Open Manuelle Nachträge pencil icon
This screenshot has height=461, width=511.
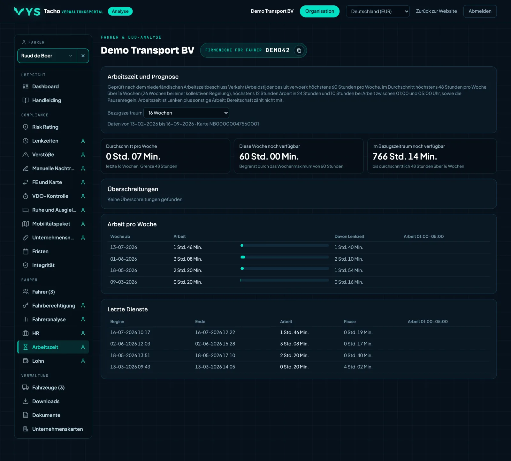[x=26, y=168]
